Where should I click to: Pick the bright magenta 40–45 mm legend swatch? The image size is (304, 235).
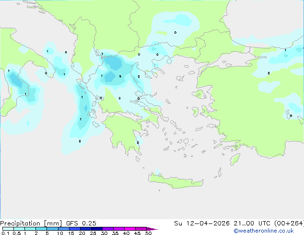pyautogui.click(x=130, y=229)
